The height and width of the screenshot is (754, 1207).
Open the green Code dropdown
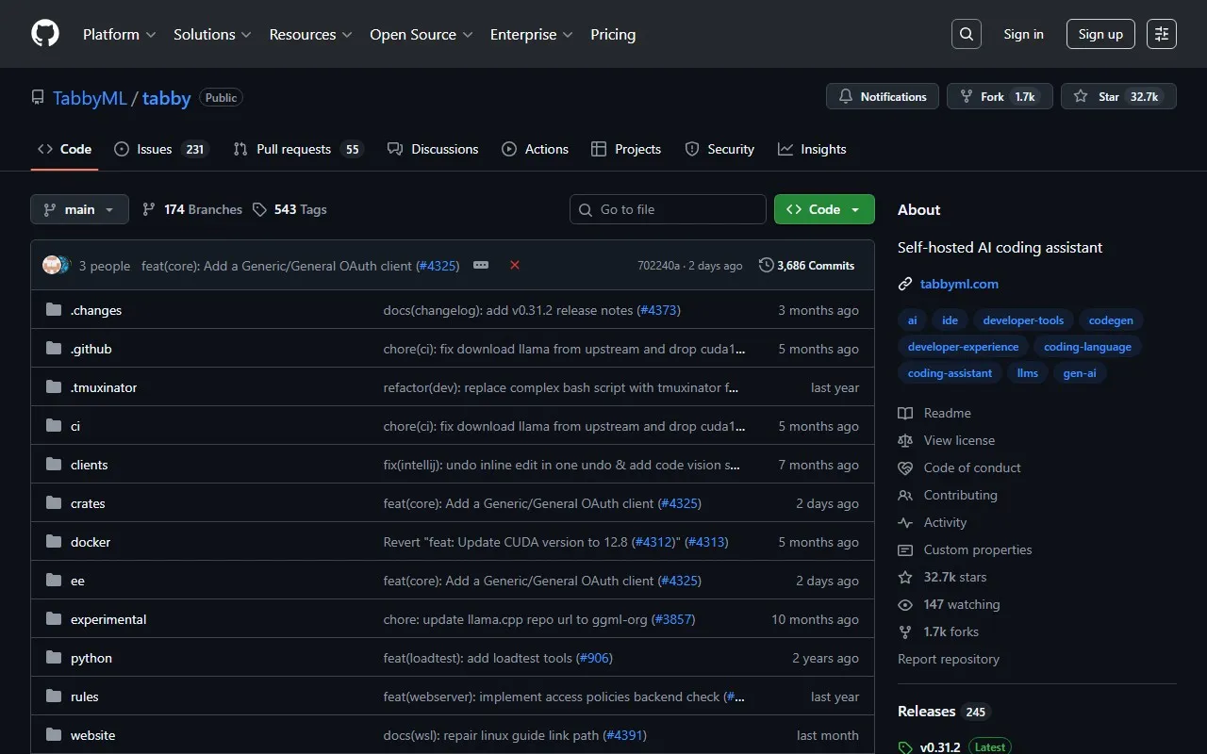pyautogui.click(x=823, y=209)
